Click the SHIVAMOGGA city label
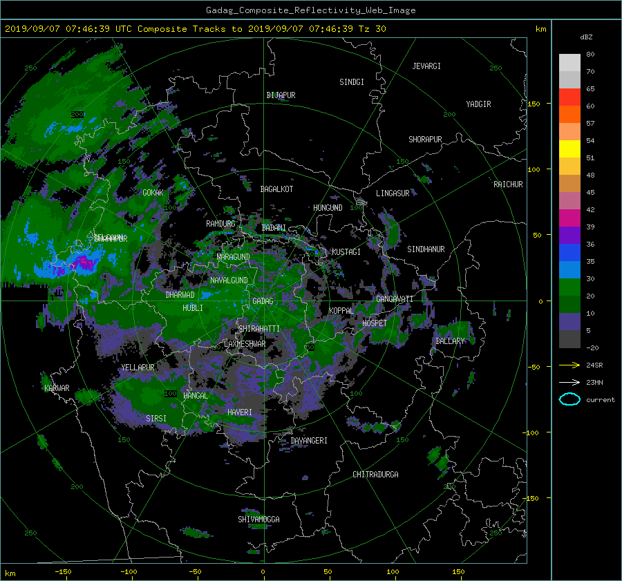 (x=258, y=520)
